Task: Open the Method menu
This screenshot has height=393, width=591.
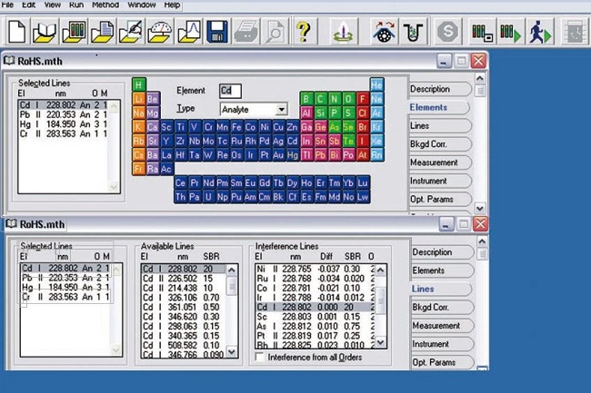Action: [x=104, y=5]
